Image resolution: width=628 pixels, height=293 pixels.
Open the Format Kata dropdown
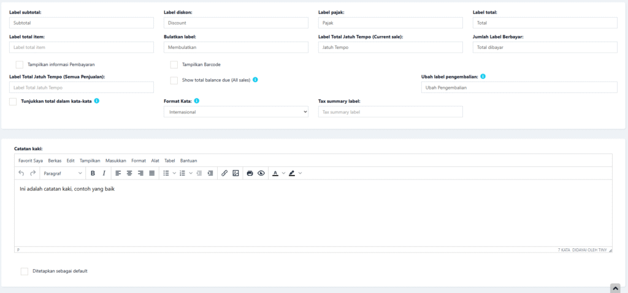(x=235, y=112)
